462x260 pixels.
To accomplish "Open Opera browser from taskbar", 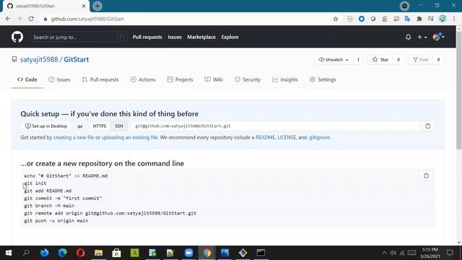I will point(80,253).
